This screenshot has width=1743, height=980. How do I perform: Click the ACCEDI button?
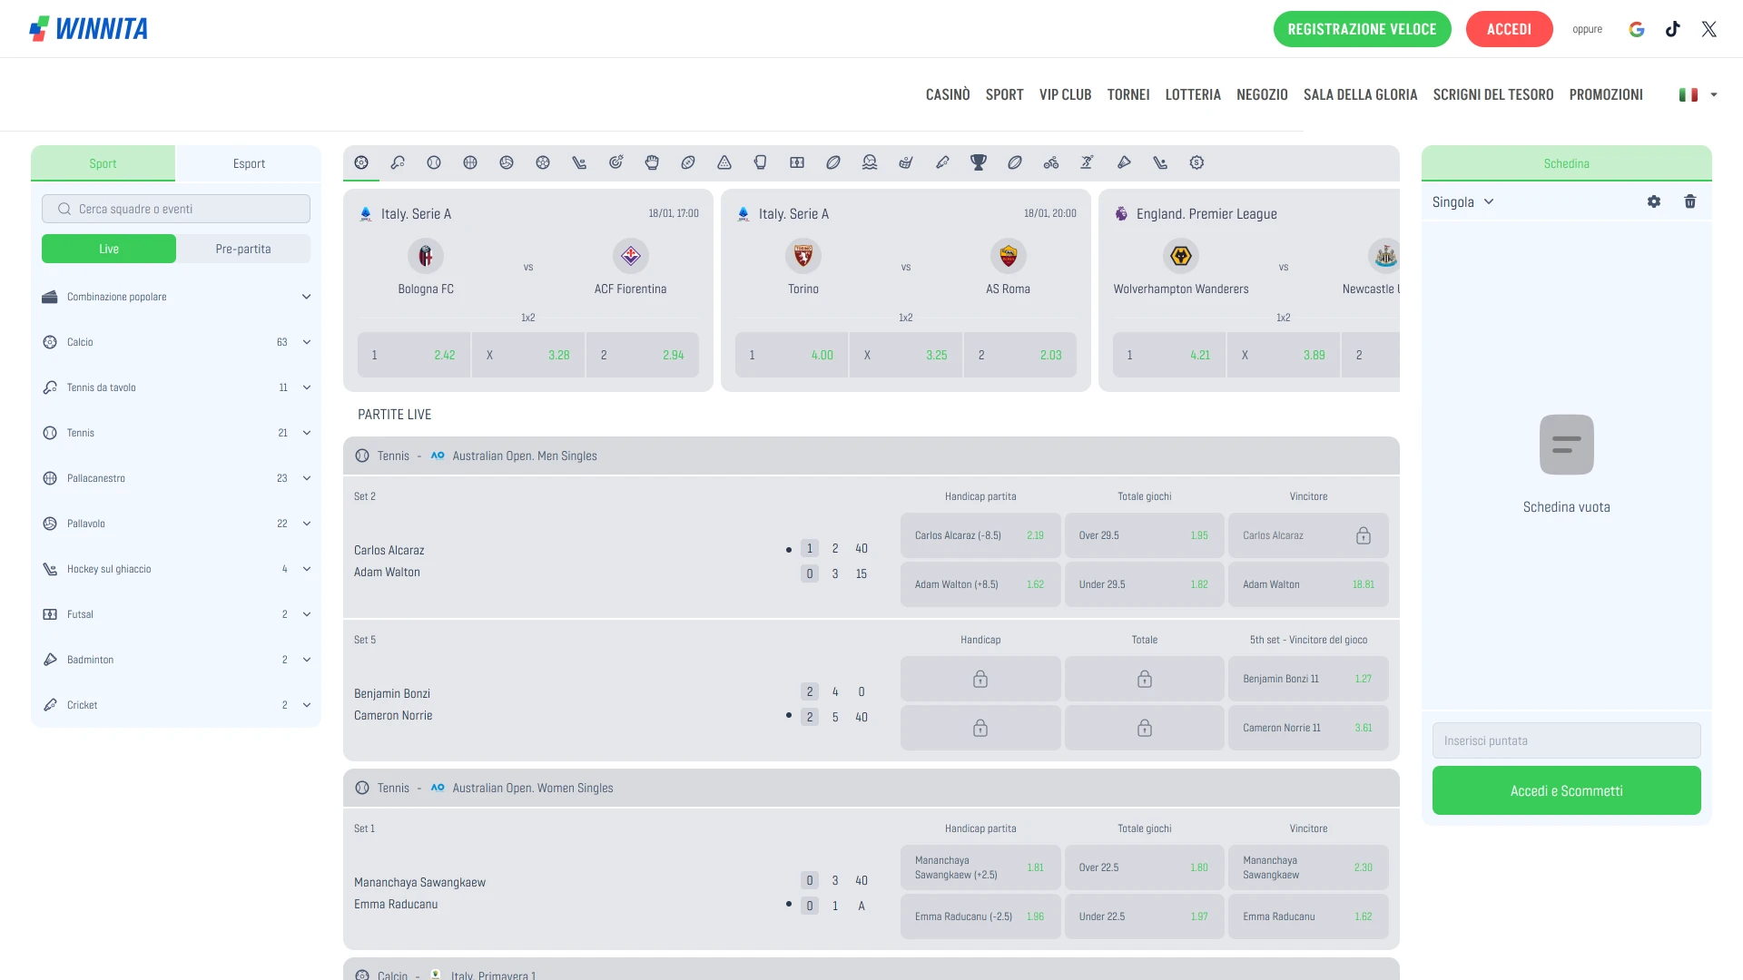pyautogui.click(x=1510, y=29)
